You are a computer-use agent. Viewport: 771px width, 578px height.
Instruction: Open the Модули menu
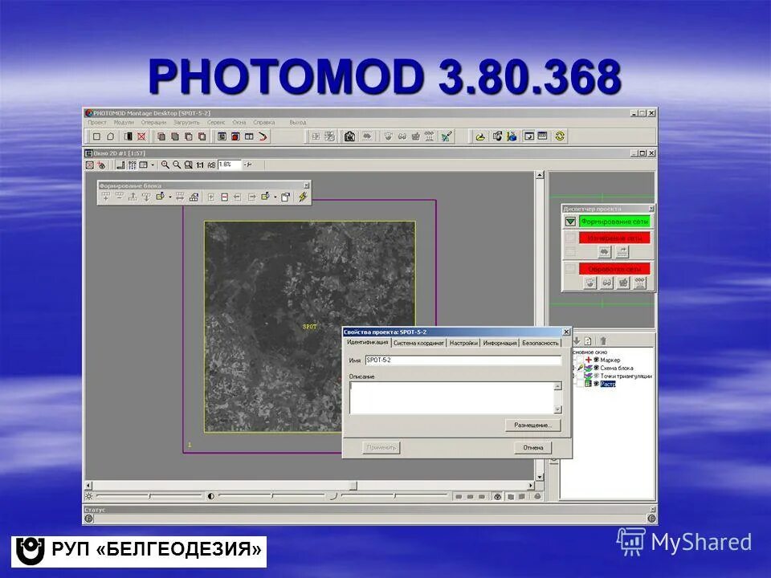click(x=124, y=122)
